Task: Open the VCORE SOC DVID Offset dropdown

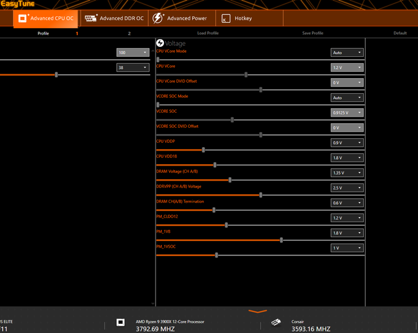Action: click(x=347, y=128)
